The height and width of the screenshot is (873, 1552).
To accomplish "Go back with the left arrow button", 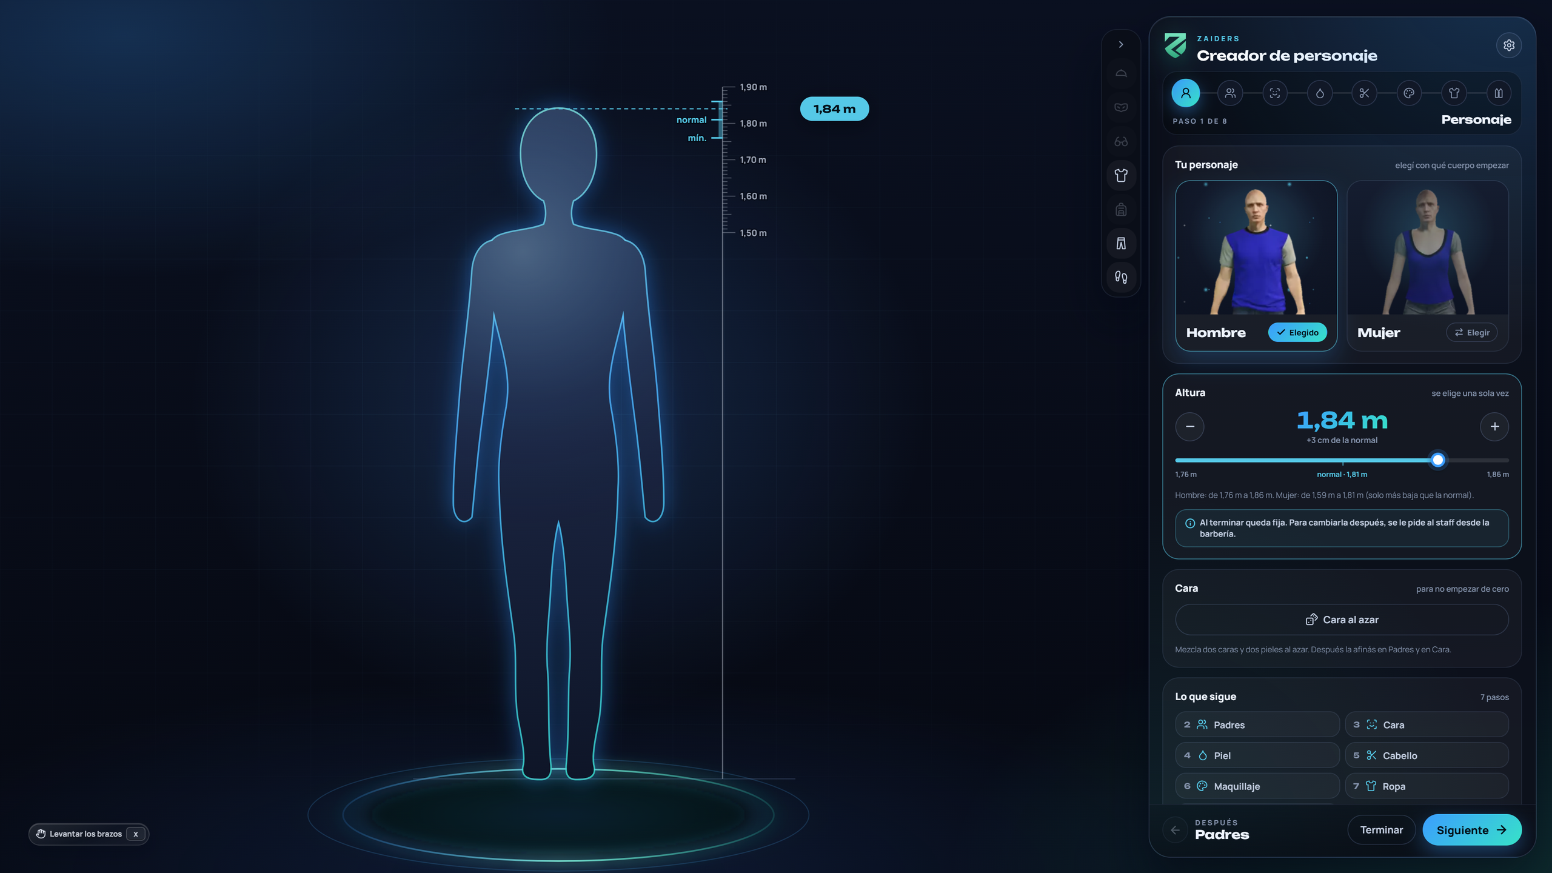I will click(x=1175, y=831).
